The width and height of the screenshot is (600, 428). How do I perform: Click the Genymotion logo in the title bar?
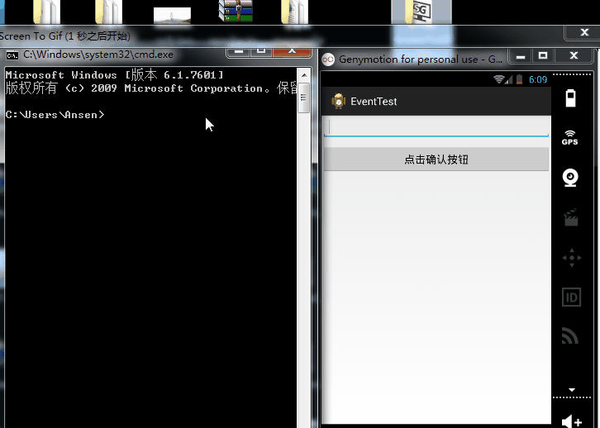pyautogui.click(x=328, y=59)
